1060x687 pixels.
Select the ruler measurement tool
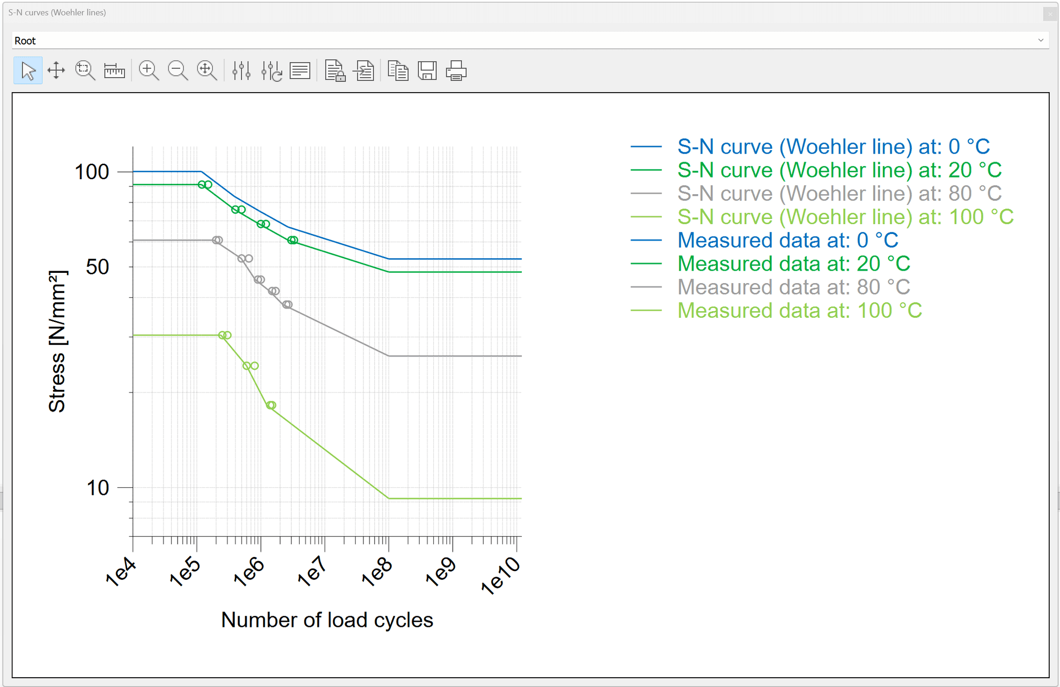114,71
